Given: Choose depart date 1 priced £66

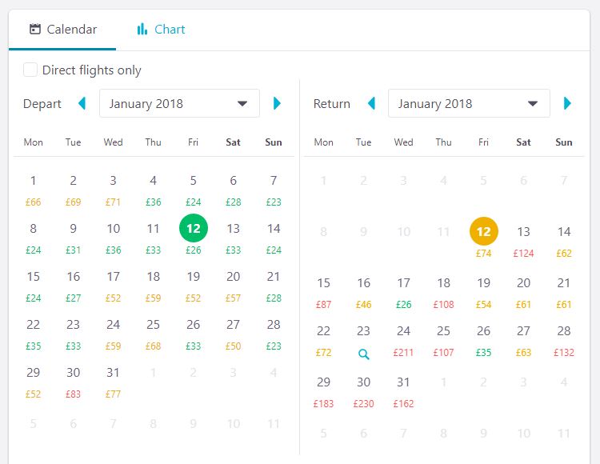Looking at the screenshot, I should (34, 188).
